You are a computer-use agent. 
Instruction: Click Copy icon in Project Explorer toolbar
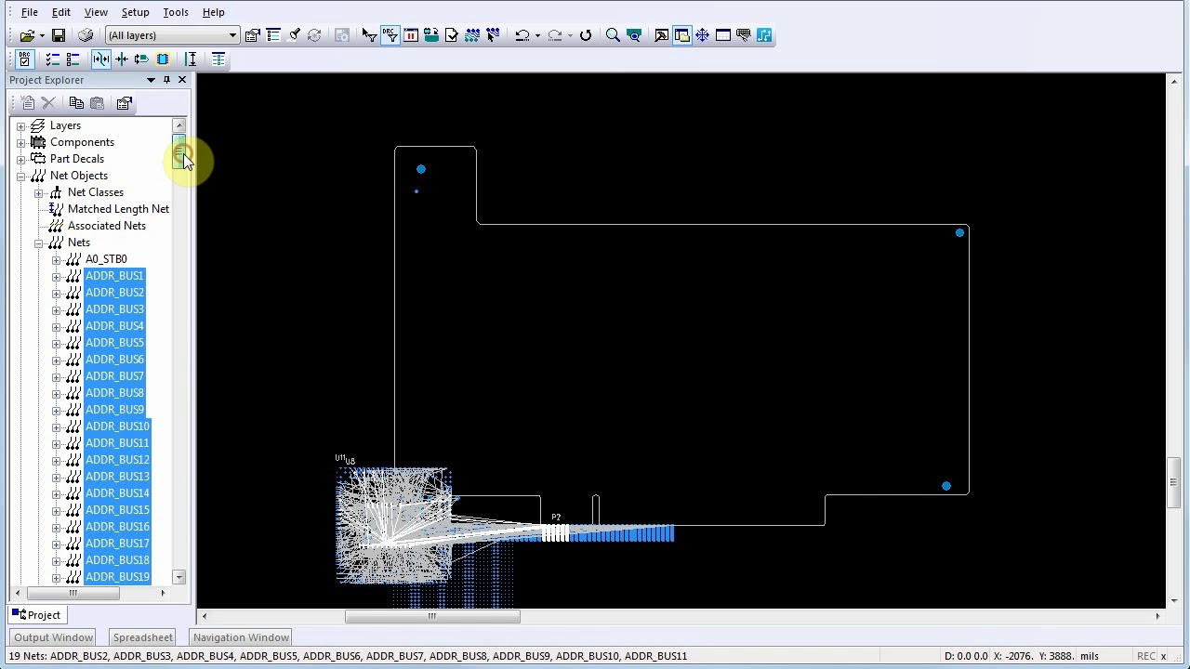coord(76,103)
